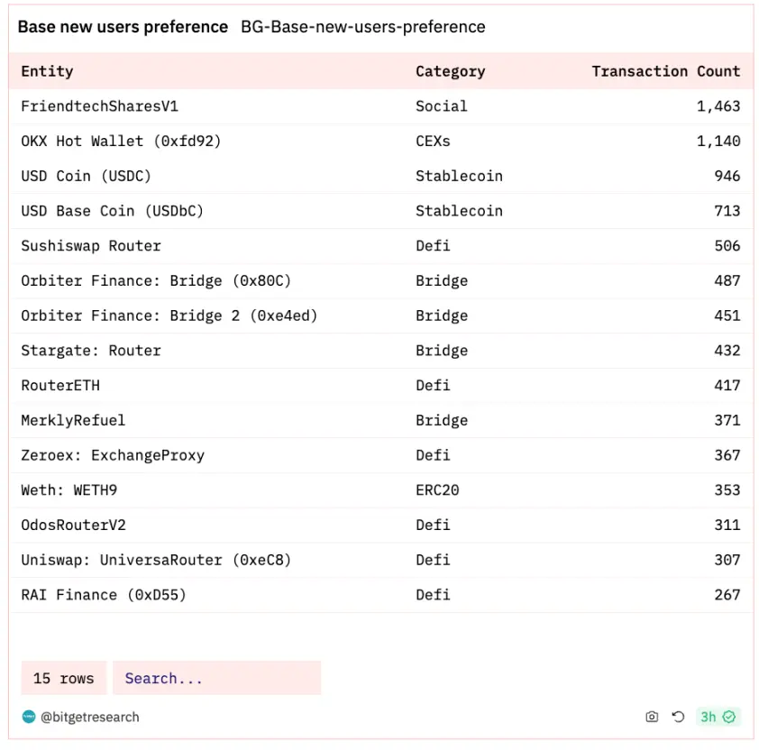Sort by the Entity column header
Image resolution: width=759 pixels, height=750 pixels.
coord(47,71)
